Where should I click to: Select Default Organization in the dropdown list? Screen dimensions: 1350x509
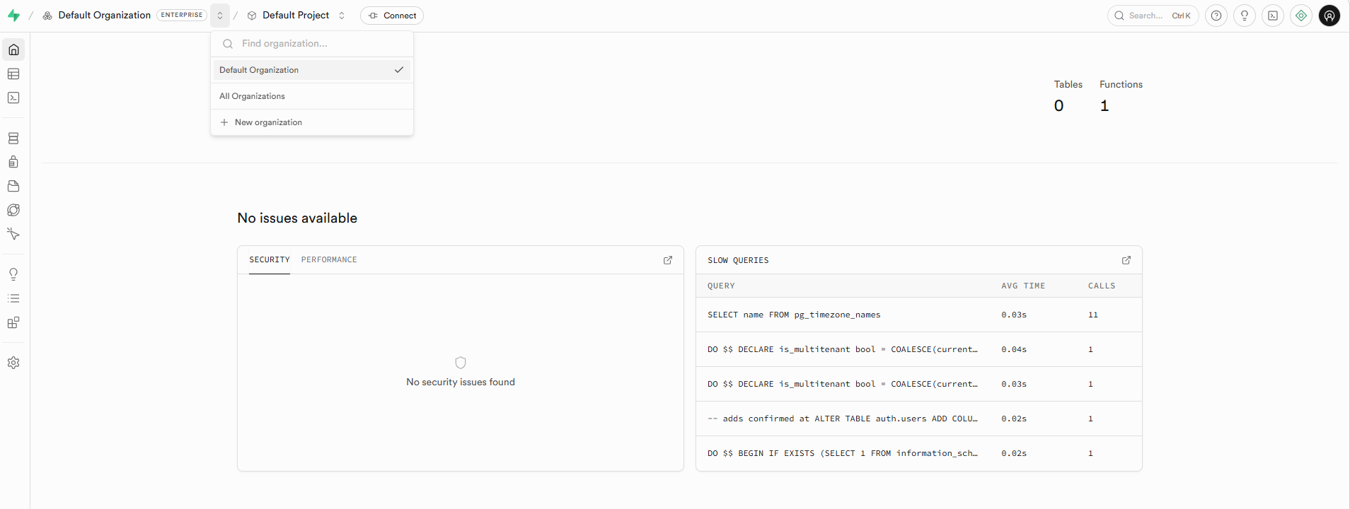[312, 70]
